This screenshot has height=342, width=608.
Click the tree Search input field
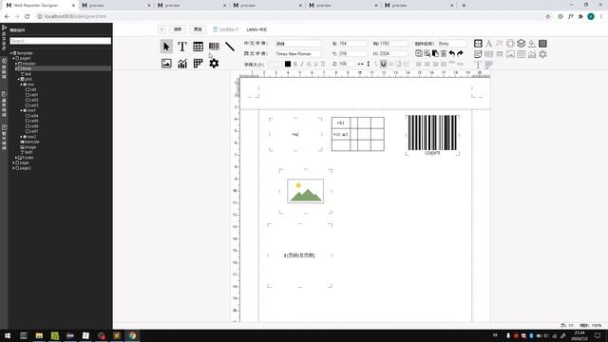(61, 41)
